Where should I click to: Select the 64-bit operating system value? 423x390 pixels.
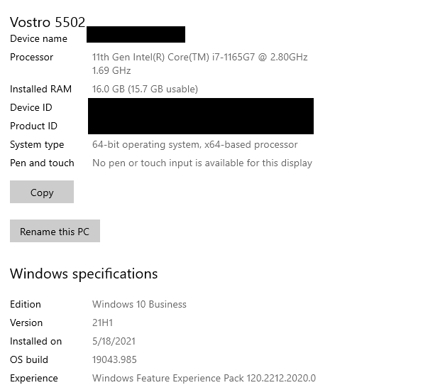194,144
